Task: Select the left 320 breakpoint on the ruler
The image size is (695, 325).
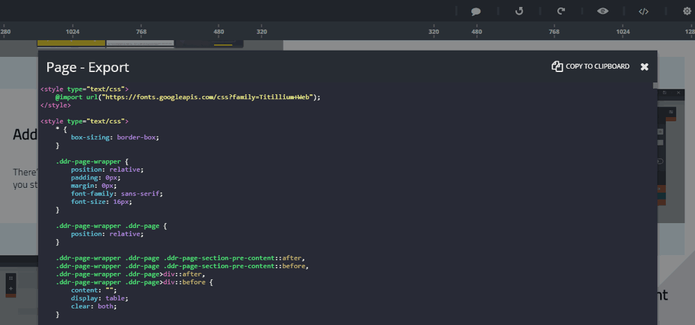Action: click(261, 32)
